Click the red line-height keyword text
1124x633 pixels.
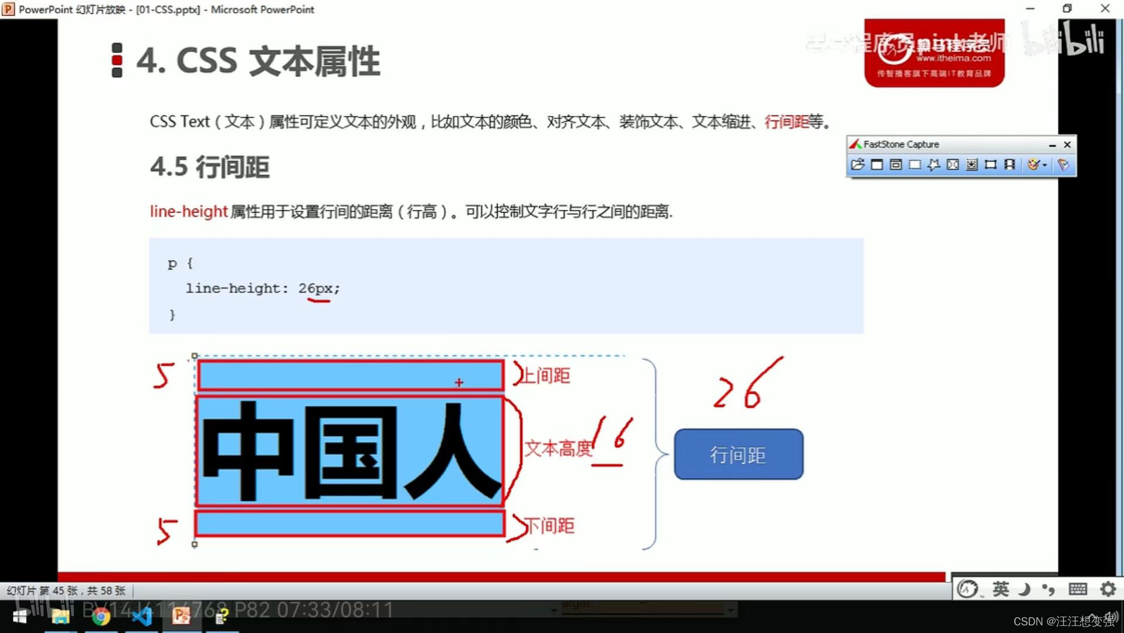pos(188,211)
